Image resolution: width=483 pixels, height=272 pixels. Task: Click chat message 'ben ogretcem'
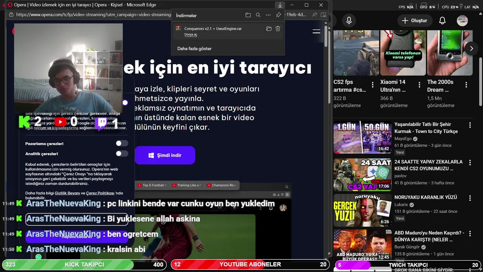(x=132, y=234)
